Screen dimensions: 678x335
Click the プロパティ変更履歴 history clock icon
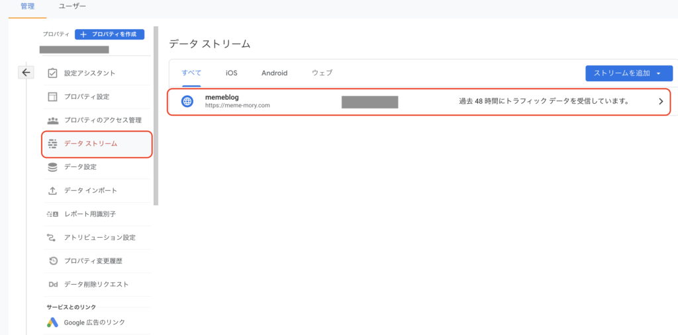click(x=52, y=261)
